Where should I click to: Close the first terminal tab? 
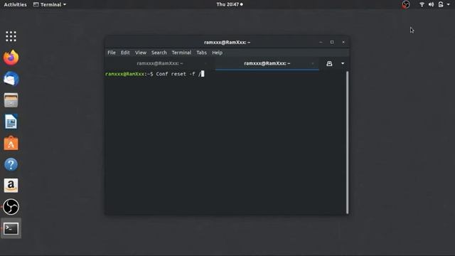(205, 63)
